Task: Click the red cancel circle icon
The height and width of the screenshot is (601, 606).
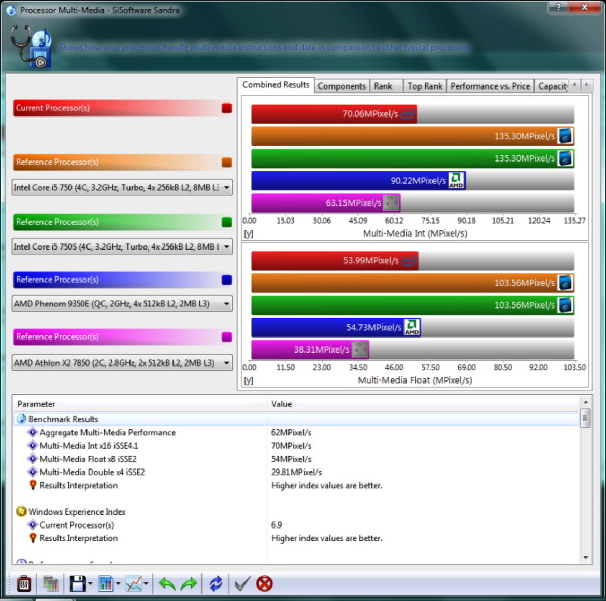Action: coord(265,583)
